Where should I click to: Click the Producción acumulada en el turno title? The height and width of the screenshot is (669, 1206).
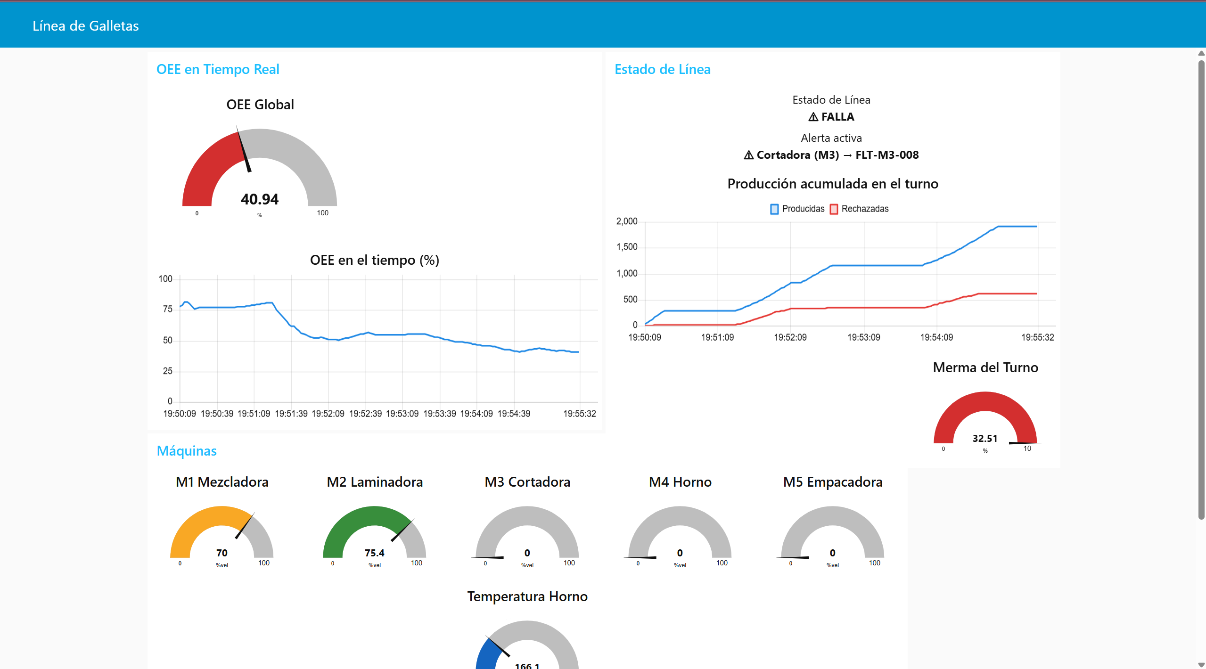coord(833,184)
